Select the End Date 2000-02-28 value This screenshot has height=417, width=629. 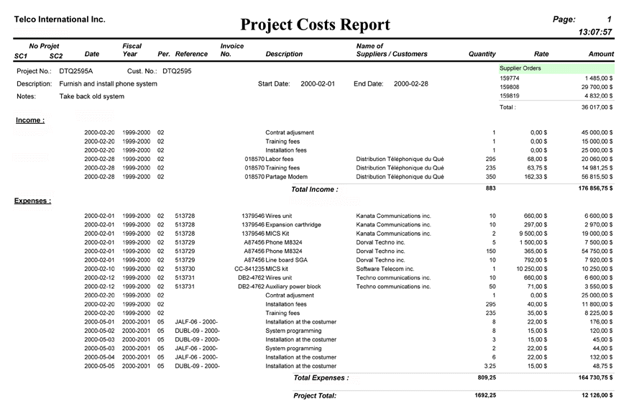[x=411, y=83]
